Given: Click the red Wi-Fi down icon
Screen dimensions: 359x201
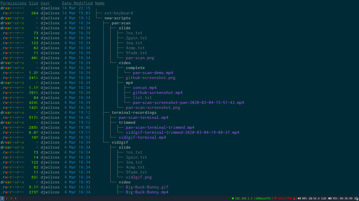Looking at the screenshot, I should pos(275,198).
